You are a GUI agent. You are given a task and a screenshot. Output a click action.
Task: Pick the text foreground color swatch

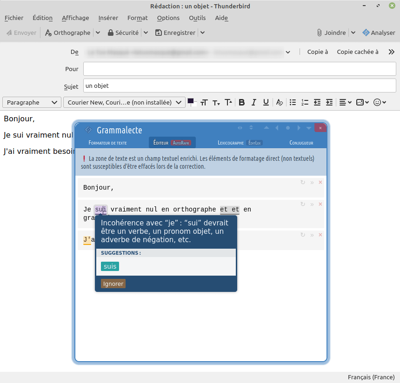[190, 101]
